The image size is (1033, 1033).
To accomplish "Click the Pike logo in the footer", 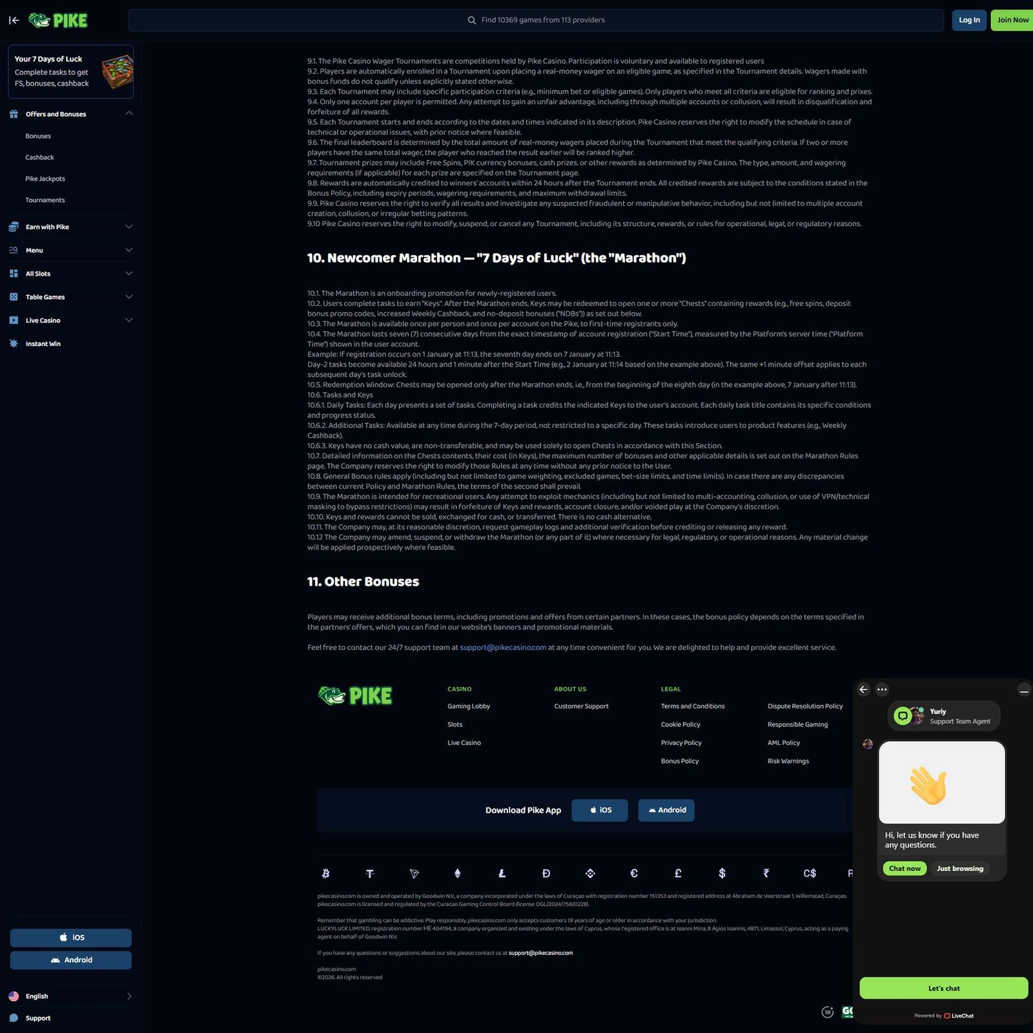I will point(355,696).
